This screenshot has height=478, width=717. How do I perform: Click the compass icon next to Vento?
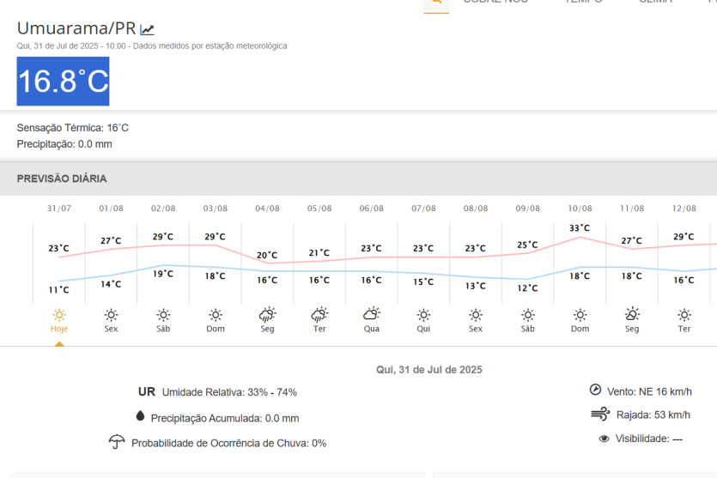pos(596,390)
